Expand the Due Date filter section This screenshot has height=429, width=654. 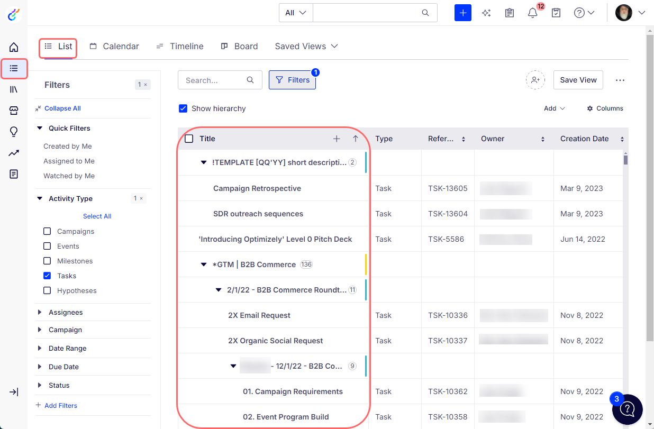(x=40, y=367)
